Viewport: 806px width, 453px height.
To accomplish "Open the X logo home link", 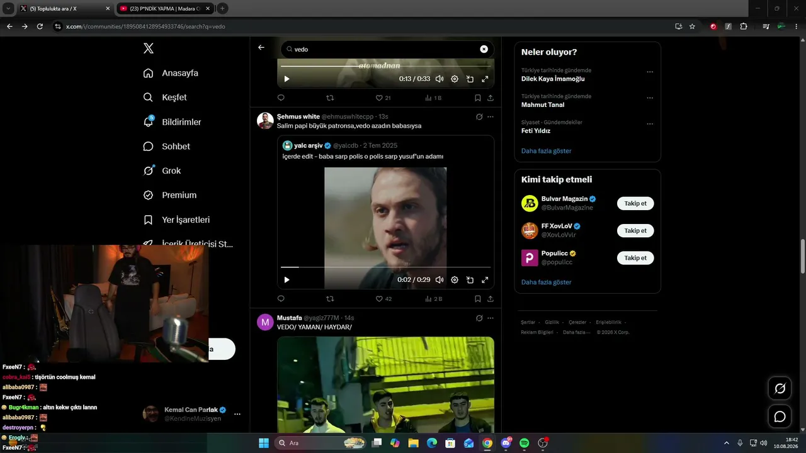I will pyautogui.click(x=149, y=48).
